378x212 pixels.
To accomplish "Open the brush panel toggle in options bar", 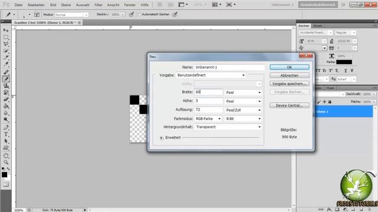I will click(37, 14).
